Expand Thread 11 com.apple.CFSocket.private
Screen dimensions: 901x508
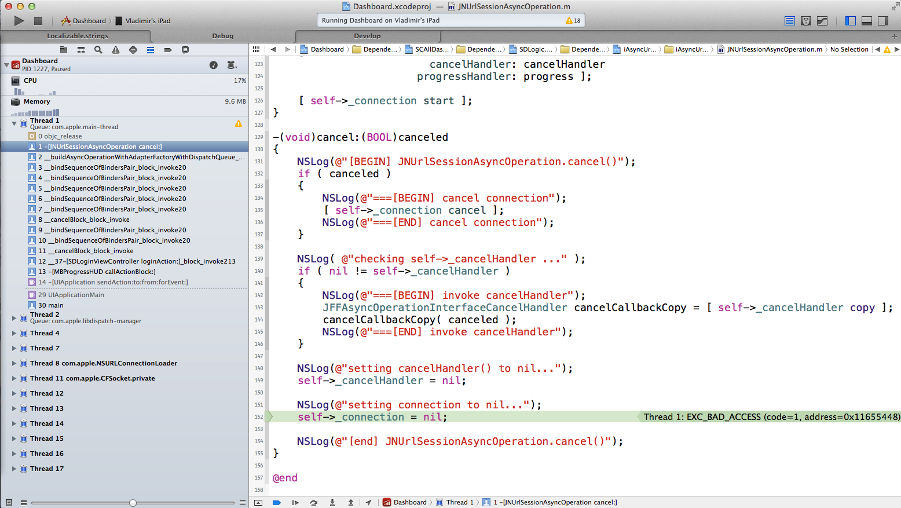14,378
